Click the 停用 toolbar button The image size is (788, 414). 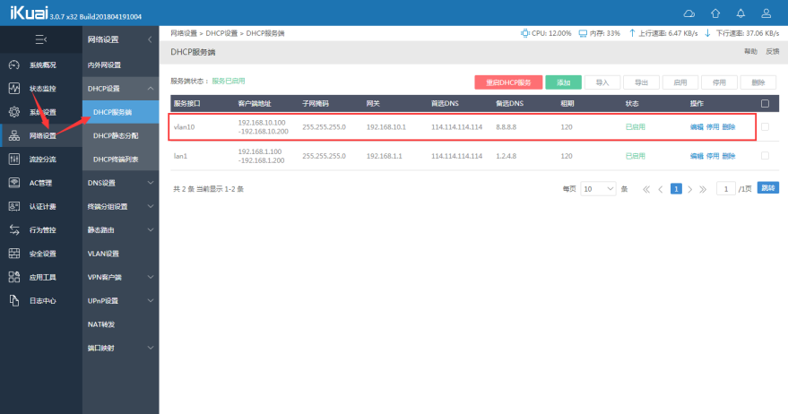719,82
